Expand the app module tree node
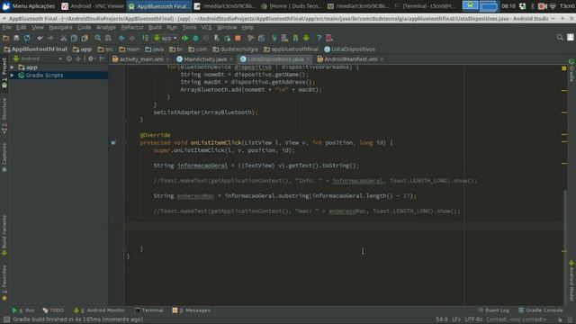This screenshot has height=324, width=576. (x=12, y=67)
